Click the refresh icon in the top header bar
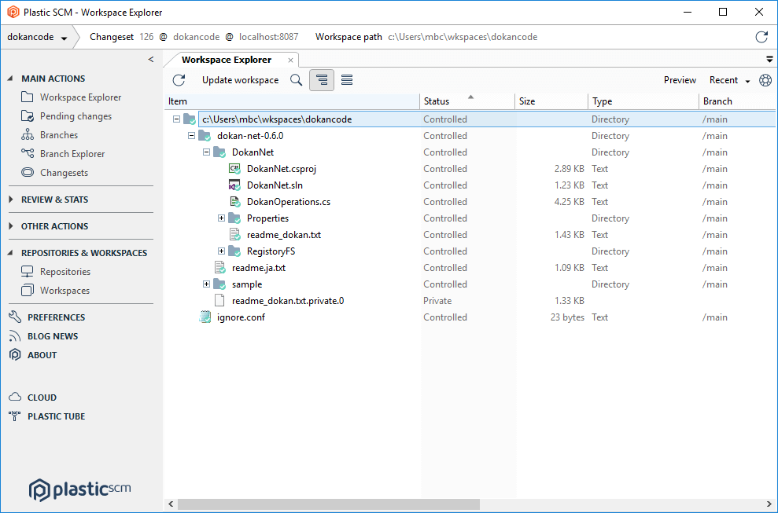The height and width of the screenshot is (513, 778). click(761, 37)
